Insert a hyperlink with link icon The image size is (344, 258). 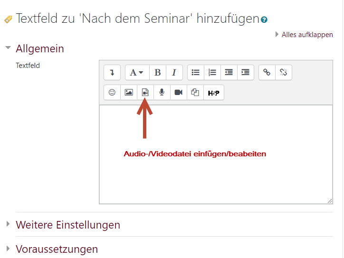267,73
